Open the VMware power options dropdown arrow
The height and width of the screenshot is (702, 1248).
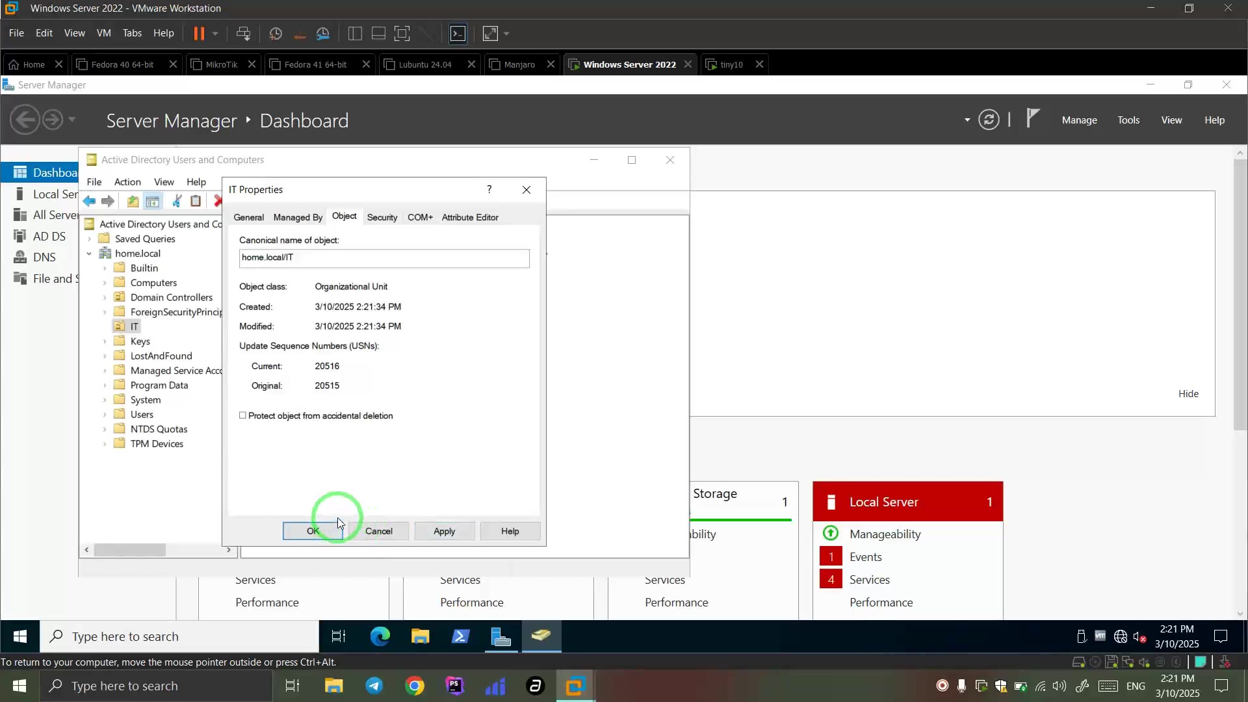(x=215, y=33)
